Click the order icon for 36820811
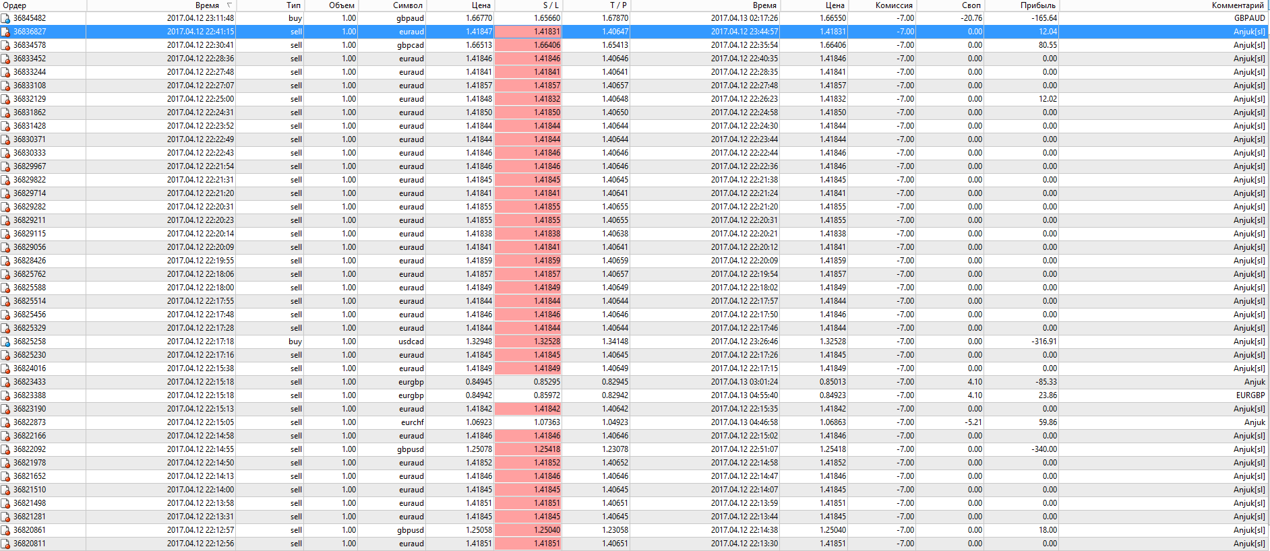 pos(5,544)
